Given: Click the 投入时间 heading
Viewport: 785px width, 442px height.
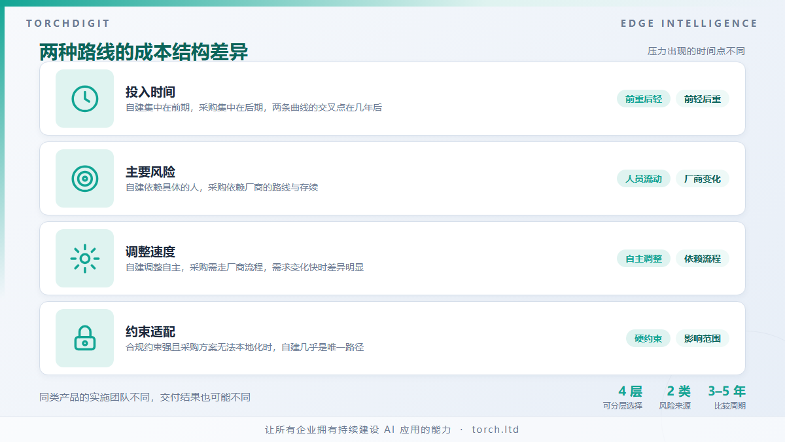Looking at the screenshot, I should 150,92.
